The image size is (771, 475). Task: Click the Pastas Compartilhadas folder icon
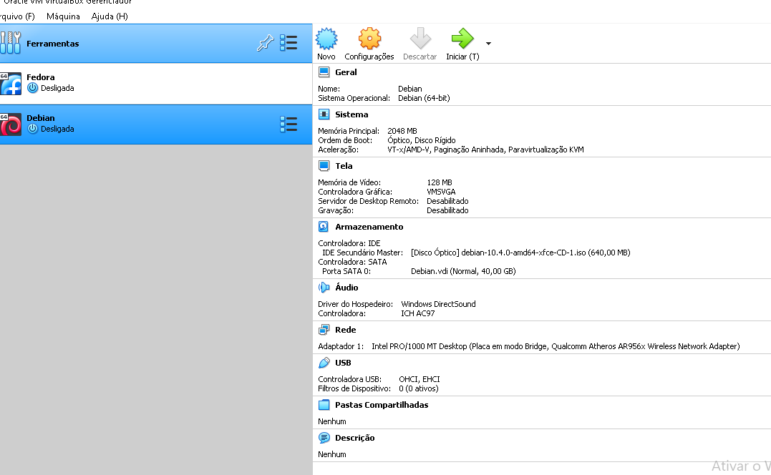[x=324, y=405]
